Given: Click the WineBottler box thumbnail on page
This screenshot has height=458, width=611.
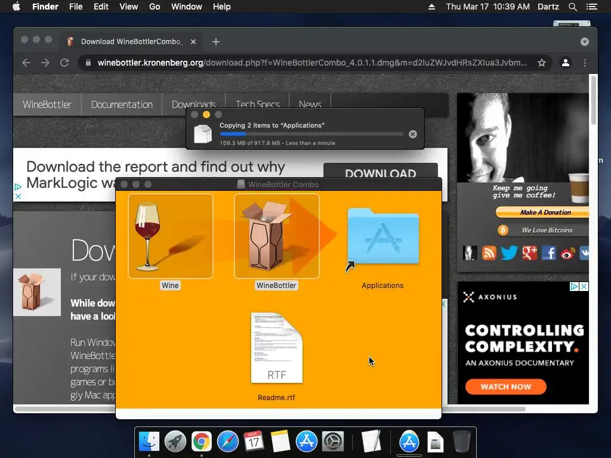Looking at the screenshot, I should (37, 292).
